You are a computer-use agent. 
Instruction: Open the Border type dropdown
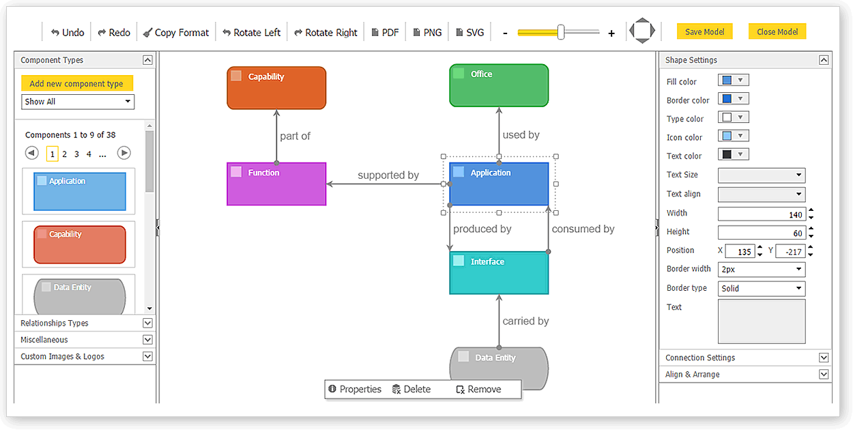[762, 289]
